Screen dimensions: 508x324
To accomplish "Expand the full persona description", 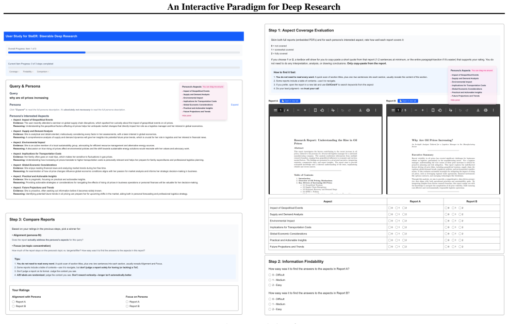I will pyautogui.click(x=235, y=105).
